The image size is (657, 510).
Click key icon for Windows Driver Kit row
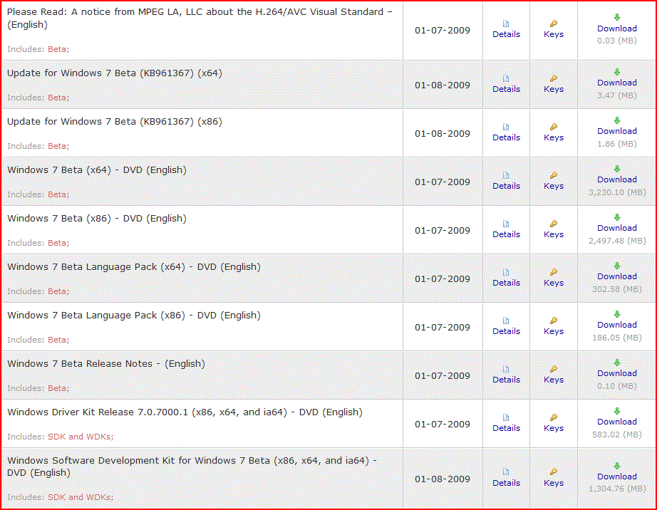click(x=554, y=417)
